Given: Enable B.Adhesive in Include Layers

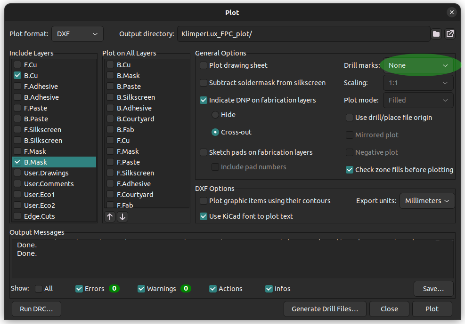Looking at the screenshot, I should (17, 97).
